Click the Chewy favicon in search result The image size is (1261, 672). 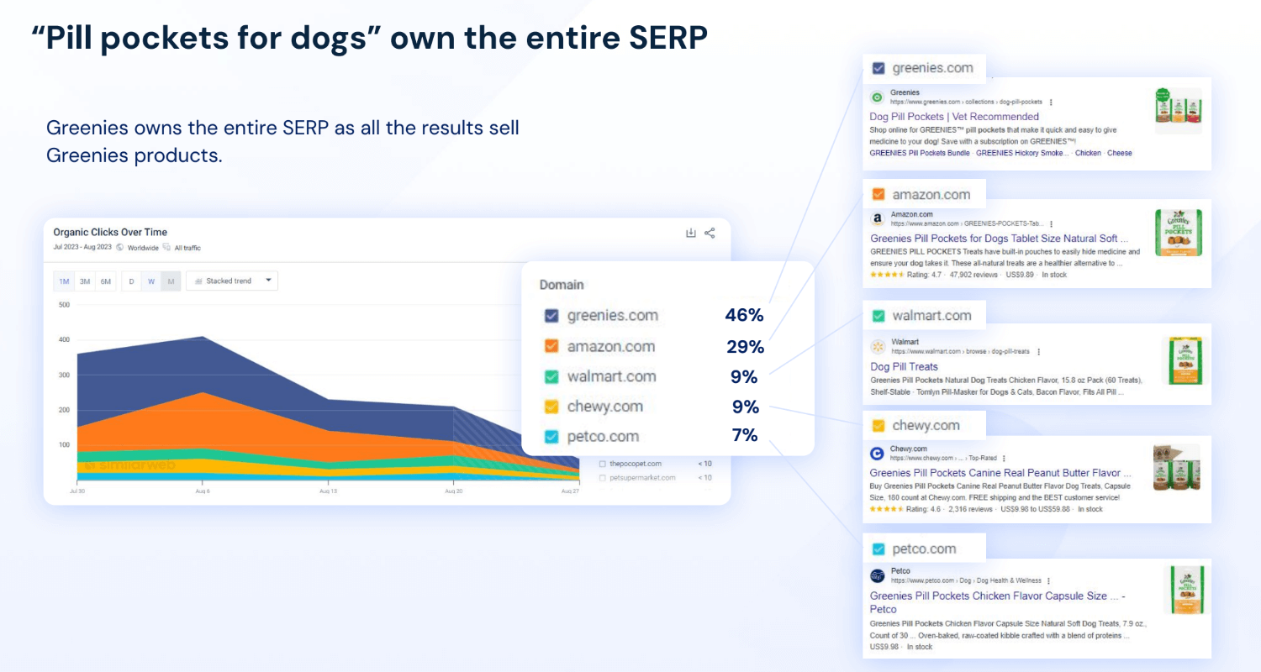(878, 454)
